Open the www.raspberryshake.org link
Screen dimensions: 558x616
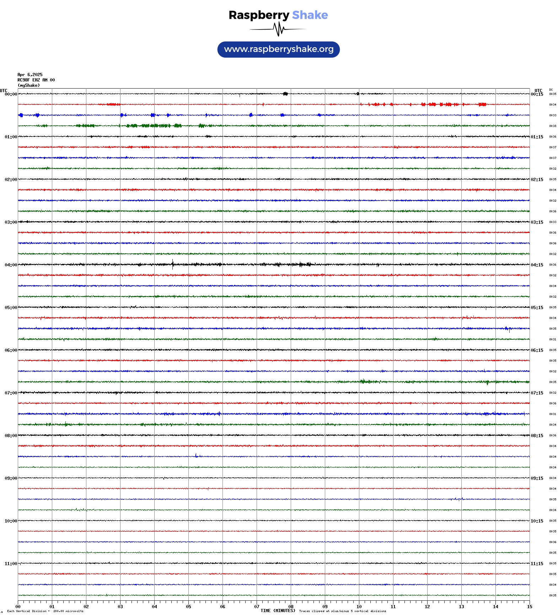click(x=279, y=49)
